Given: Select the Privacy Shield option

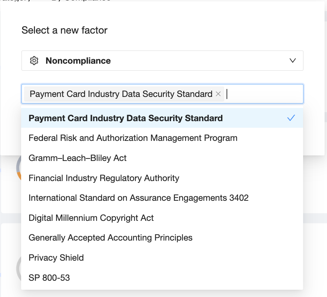Looking at the screenshot, I should point(56,258).
